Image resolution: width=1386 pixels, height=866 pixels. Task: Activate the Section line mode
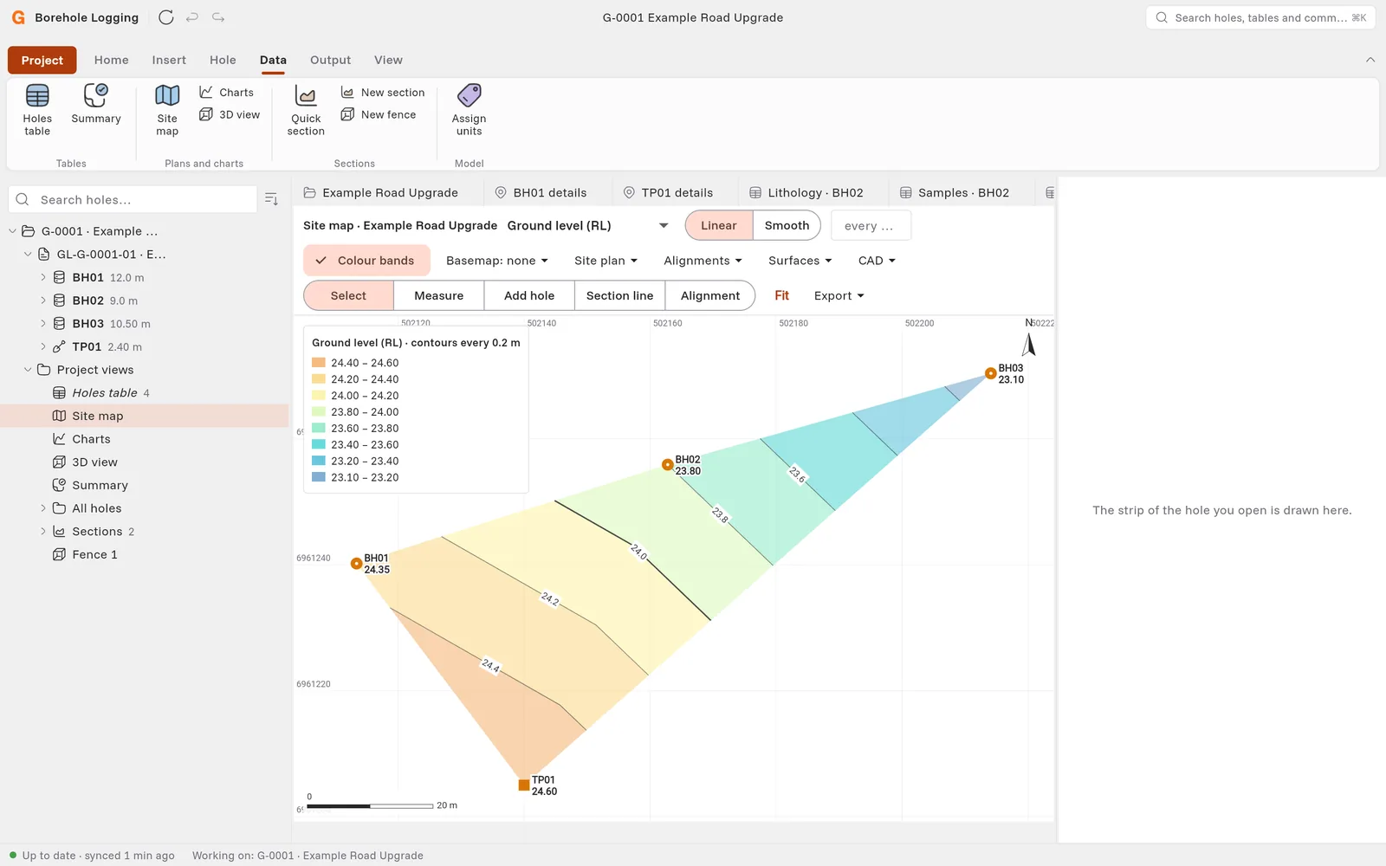[620, 295]
